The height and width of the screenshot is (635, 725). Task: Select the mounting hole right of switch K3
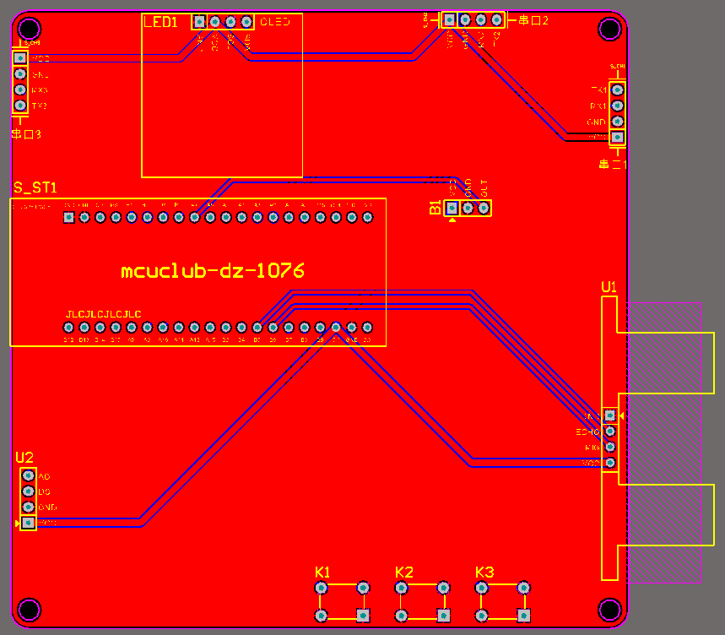click(x=610, y=610)
